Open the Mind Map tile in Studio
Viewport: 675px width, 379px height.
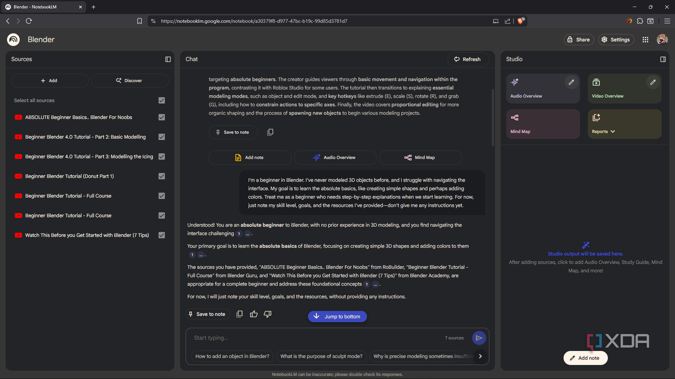tap(542, 124)
